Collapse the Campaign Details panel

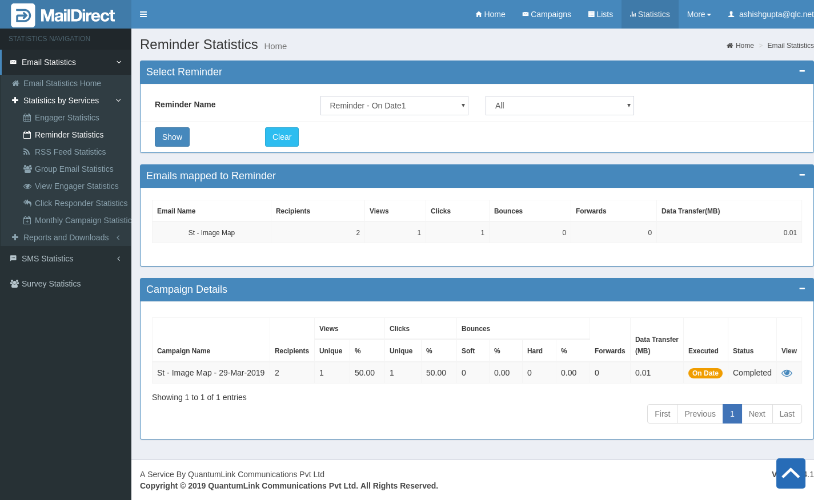coord(802,289)
